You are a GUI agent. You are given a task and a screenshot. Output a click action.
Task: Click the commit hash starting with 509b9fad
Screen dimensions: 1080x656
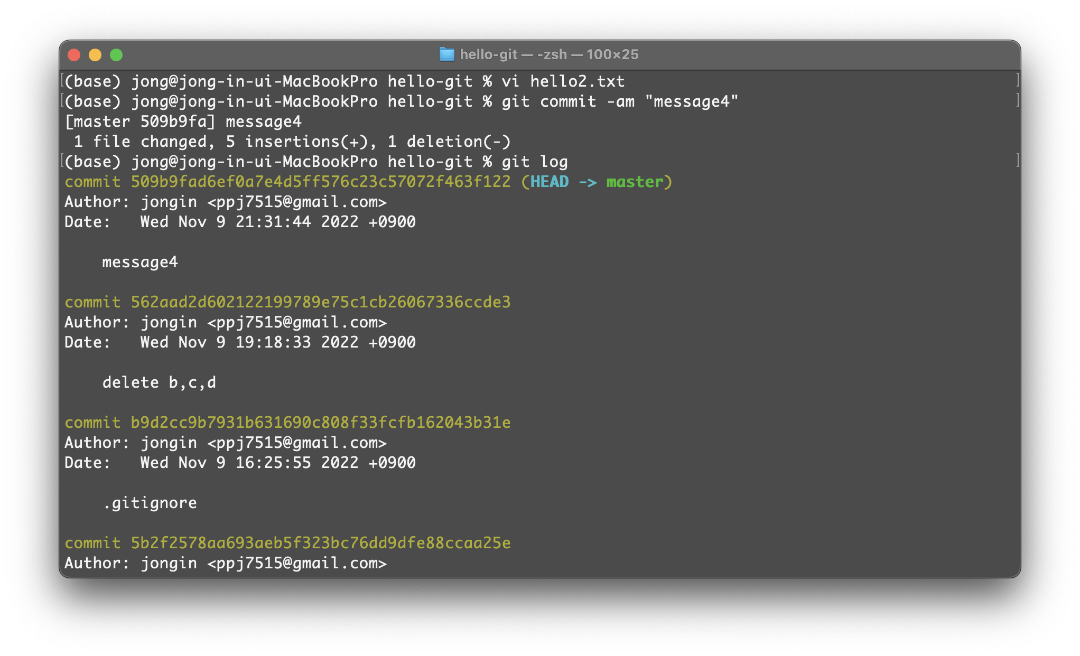pos(320,182)
